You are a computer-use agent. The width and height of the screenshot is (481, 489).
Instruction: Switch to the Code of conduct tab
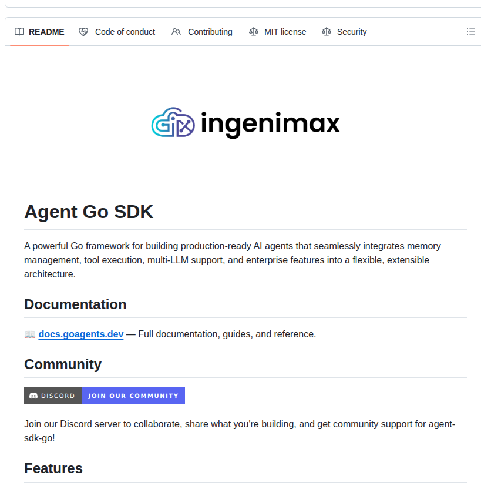125,32
